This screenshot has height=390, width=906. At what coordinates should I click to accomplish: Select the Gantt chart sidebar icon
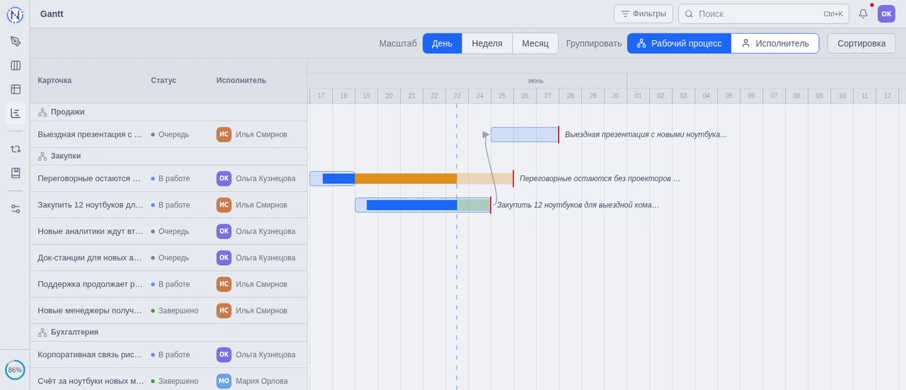tap(16, 113)
